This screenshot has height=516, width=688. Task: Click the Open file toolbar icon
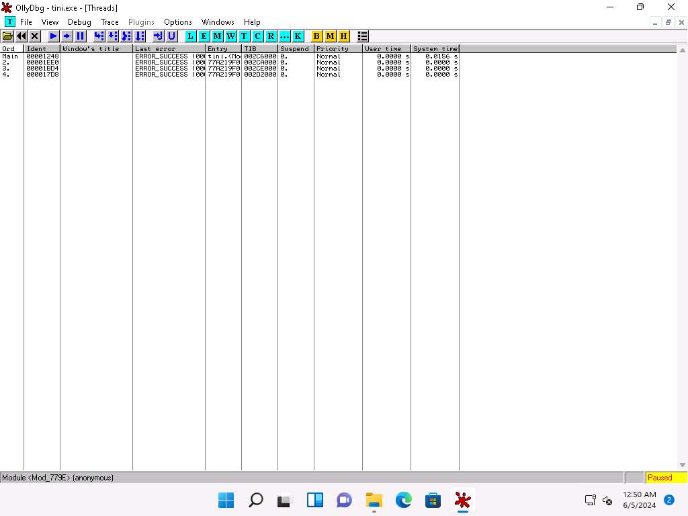coord(8,36)
